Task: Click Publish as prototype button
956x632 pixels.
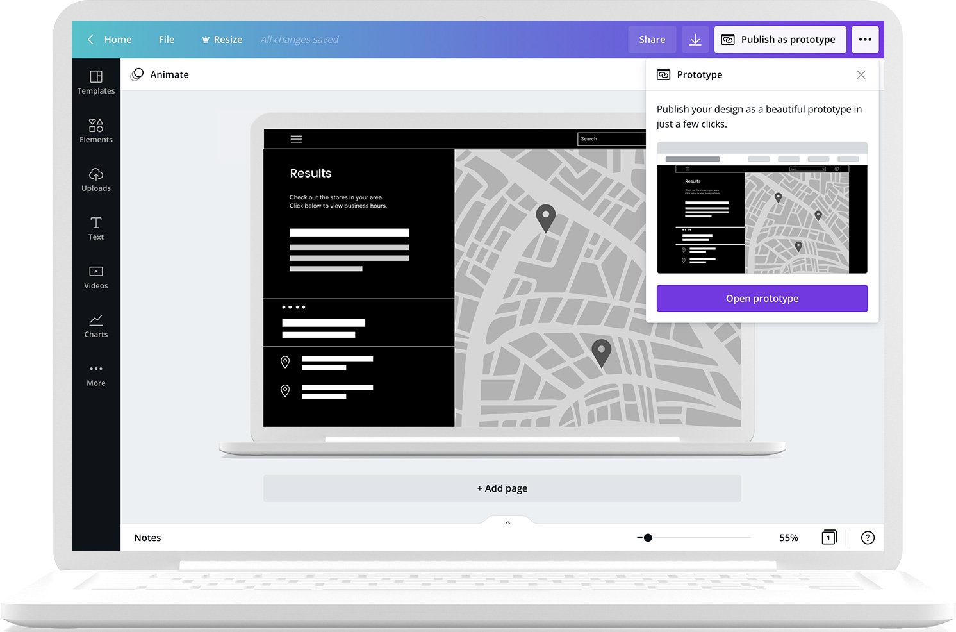Action: pos(780,40)
